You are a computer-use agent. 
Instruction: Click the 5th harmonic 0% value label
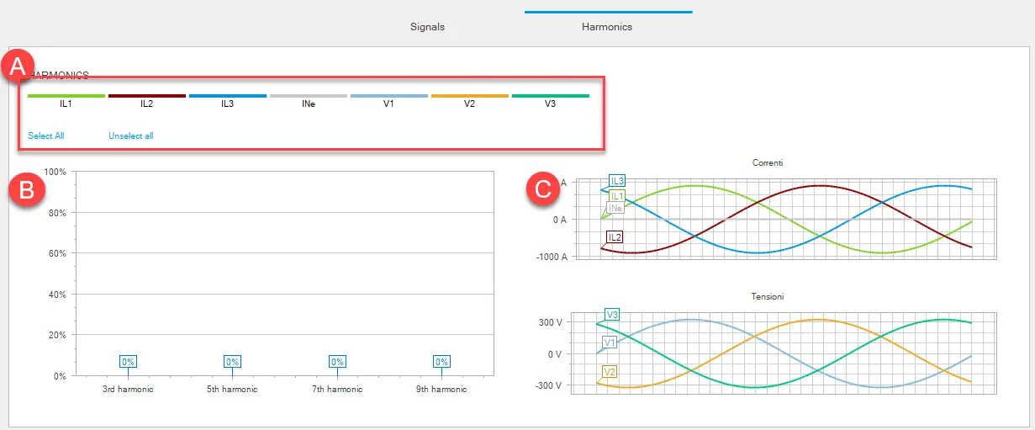point(232,362)
